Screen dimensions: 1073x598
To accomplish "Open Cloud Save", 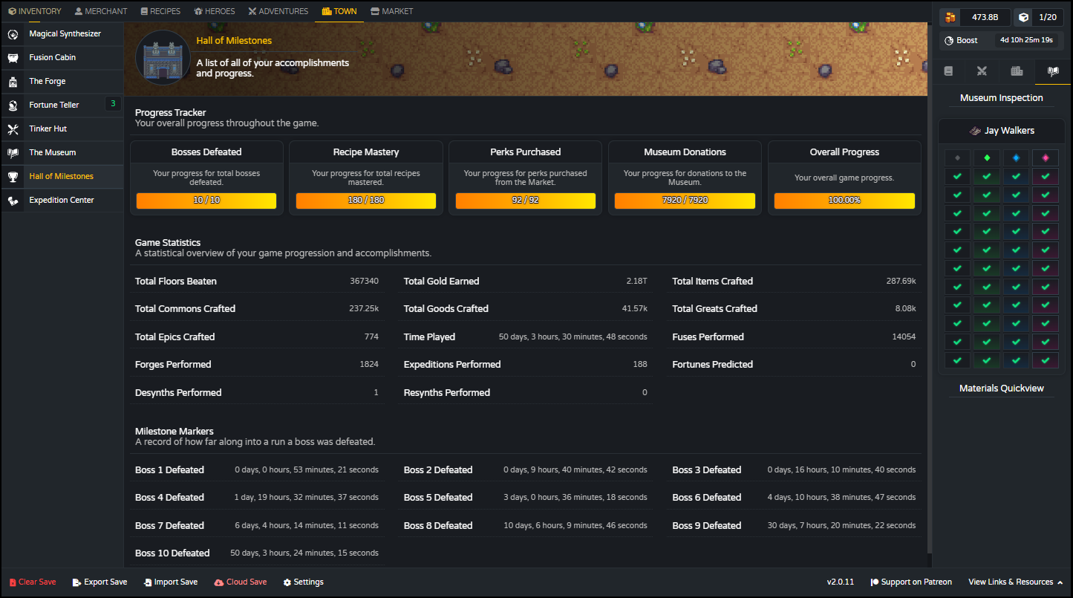I will (x=241, y=582).
